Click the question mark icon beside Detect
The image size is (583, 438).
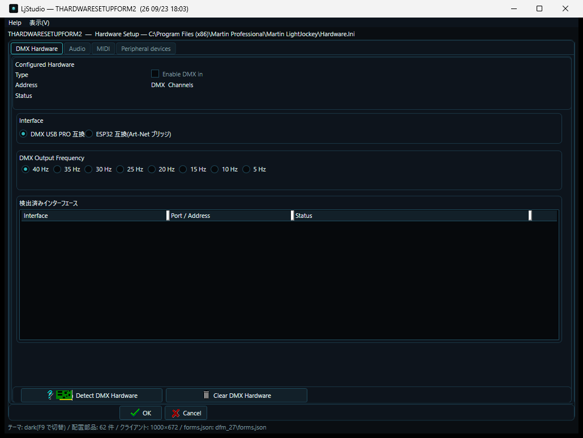(50, 395)
